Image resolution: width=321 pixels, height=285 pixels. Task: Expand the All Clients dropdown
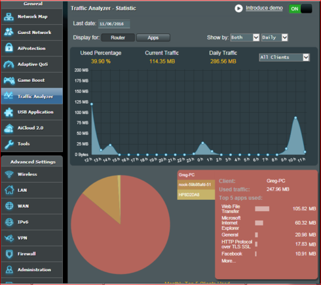click(284, 58)
